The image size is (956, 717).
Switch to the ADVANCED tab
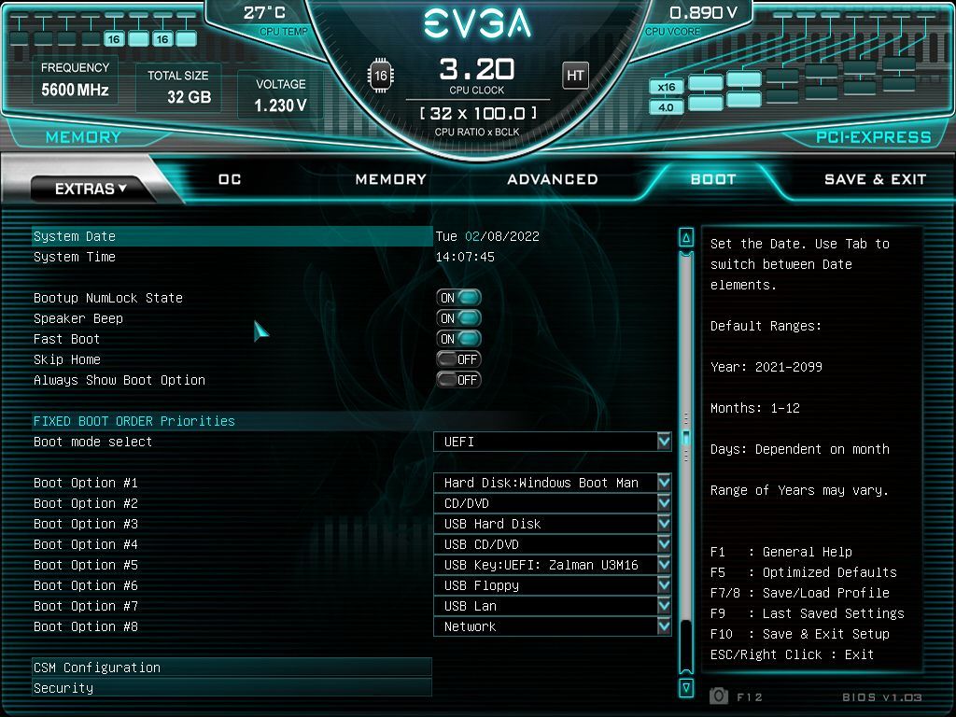tap(553, 179)
